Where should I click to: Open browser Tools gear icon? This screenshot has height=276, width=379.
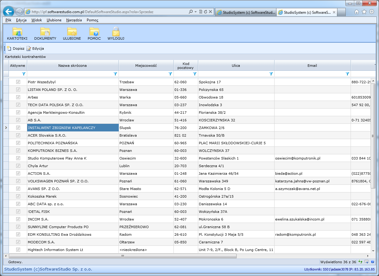coord(372,12)
